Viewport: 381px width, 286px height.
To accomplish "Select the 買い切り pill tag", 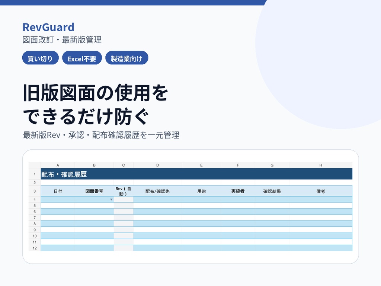I will pos(40,58).
